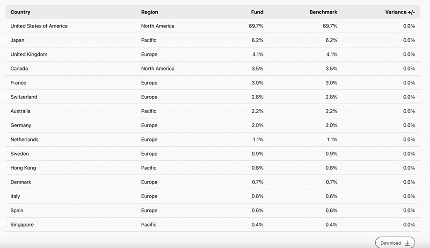The width and height of the screenshot is (430, 248).
Task: Click the Hong Kong country cell
Action: [23, 168]
